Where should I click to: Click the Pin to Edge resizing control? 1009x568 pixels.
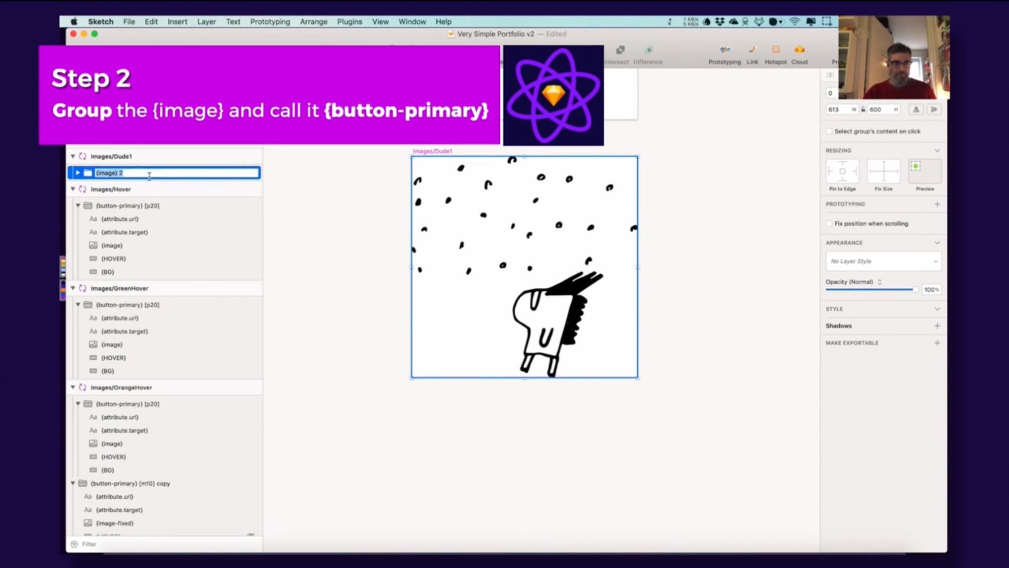click(x=842, y=172)
